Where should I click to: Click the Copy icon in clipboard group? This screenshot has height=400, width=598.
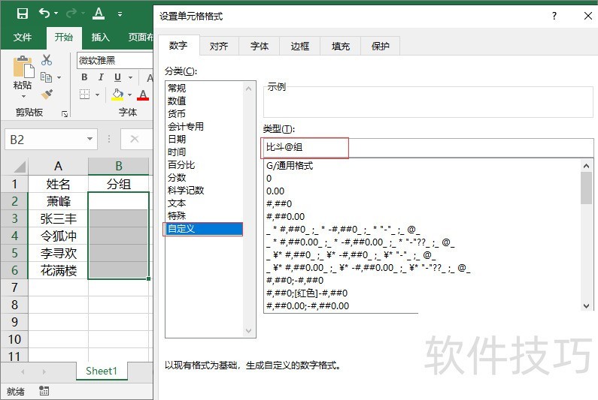(47, 77)
